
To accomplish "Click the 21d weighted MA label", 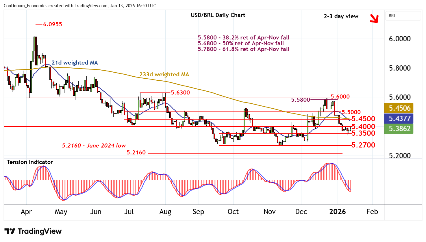I will (x=75, y=63).
